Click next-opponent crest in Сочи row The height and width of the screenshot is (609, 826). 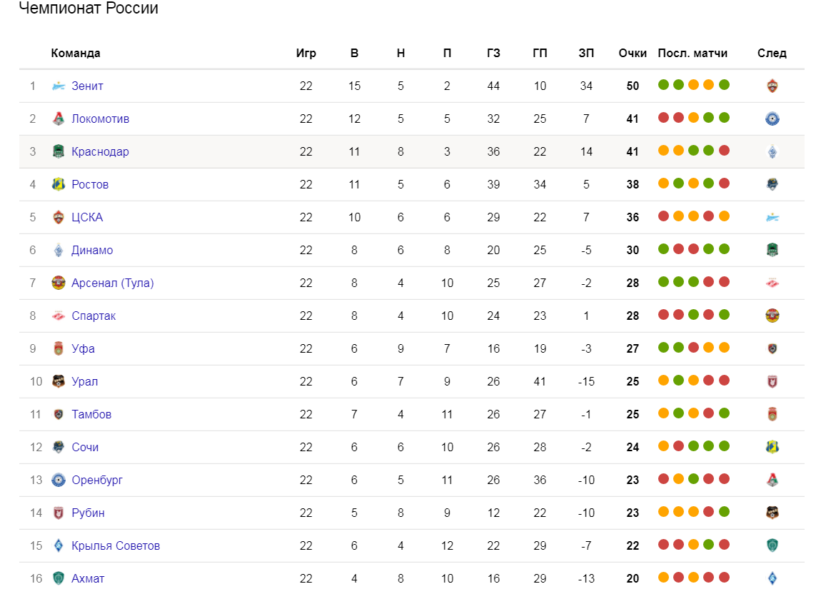point(772,447)
